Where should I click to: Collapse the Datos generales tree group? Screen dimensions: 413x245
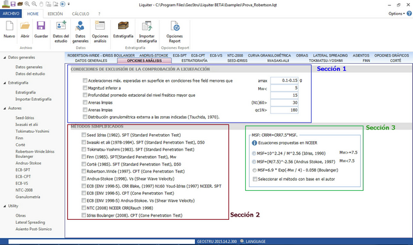[x=5, y=57]
